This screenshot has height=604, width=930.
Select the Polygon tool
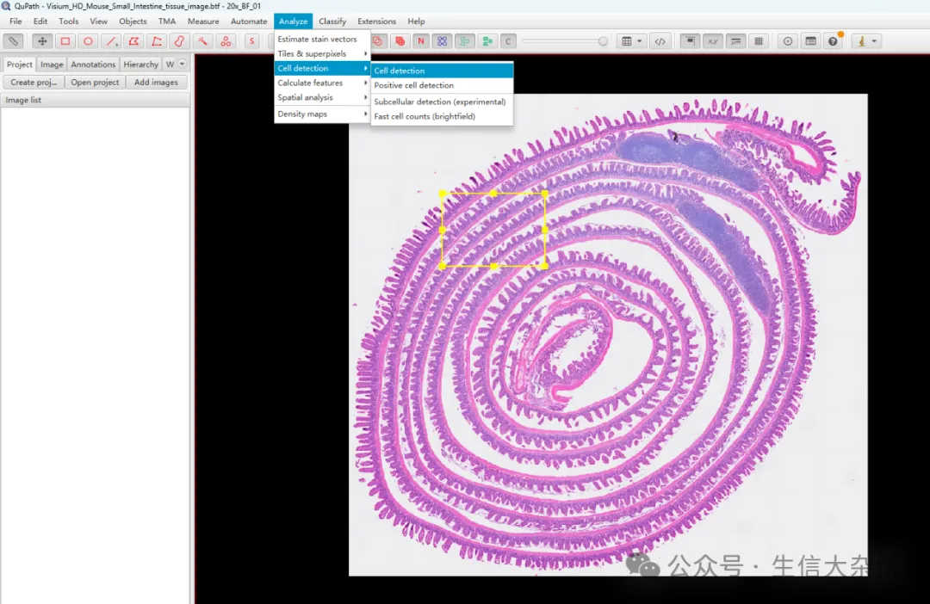pos(134,41)
